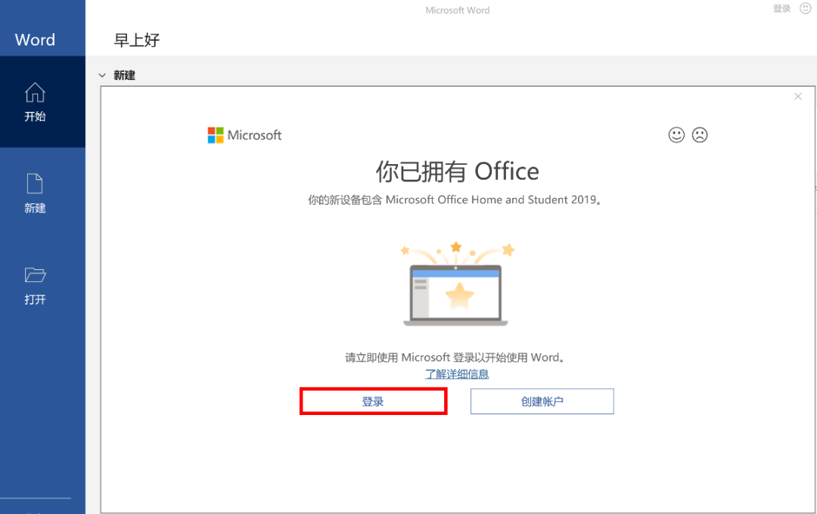The image size is (817, 514).
Task: Click the 请立即使用 Microsoft 登录 prompt text
Action: (x=455, y=358)
